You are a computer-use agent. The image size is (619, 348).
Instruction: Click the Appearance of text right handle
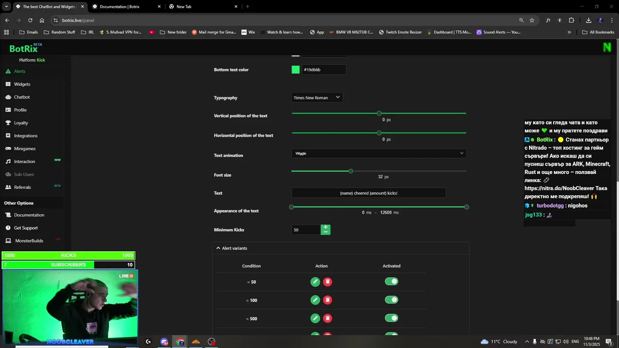coord(467,207)
